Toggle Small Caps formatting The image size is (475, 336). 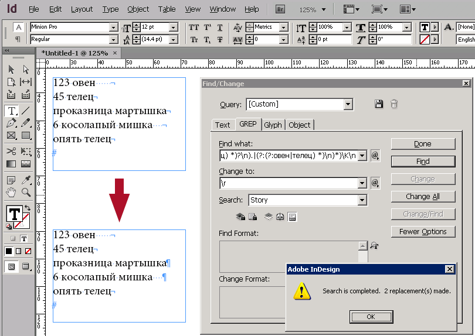[x=194, y=40]
